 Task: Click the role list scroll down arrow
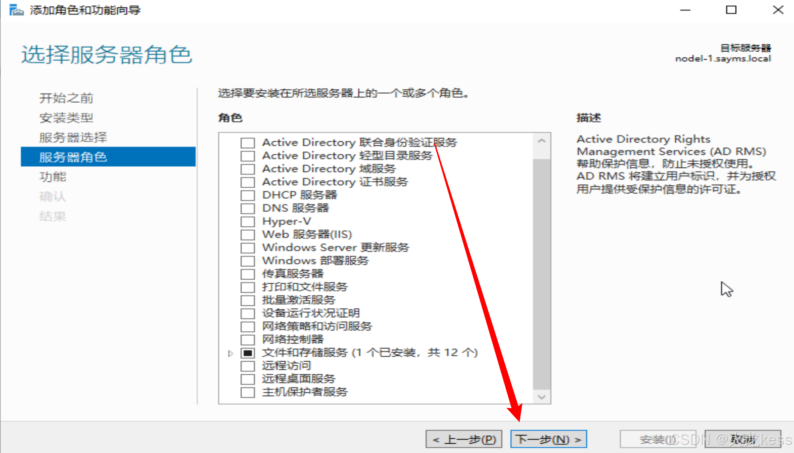click(541, 397)
